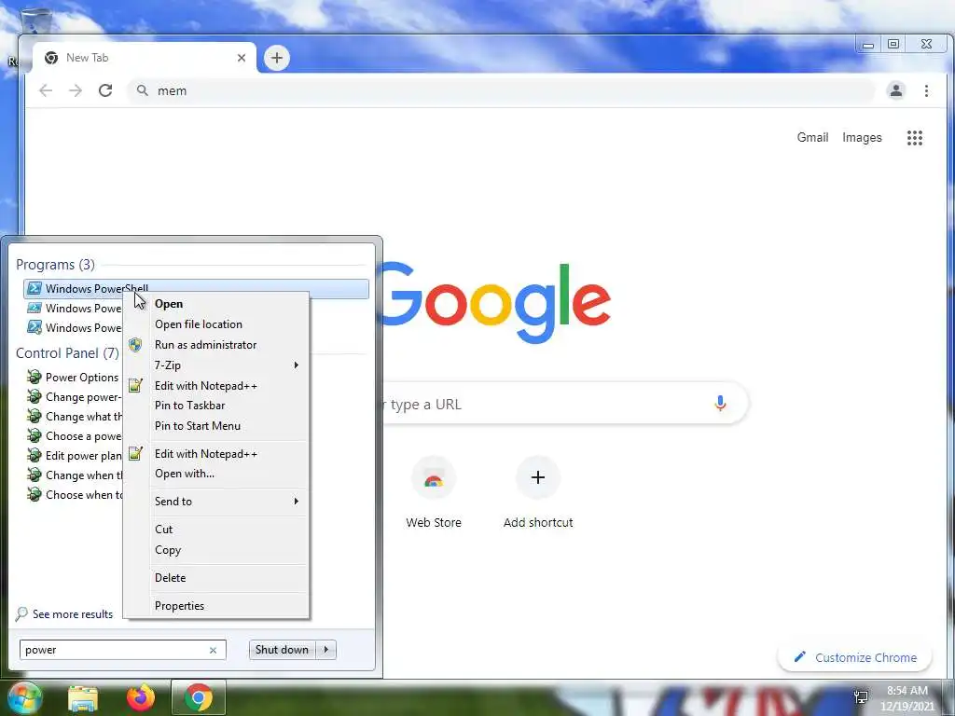Clear the Start menu search with X

tap(214, 650)
